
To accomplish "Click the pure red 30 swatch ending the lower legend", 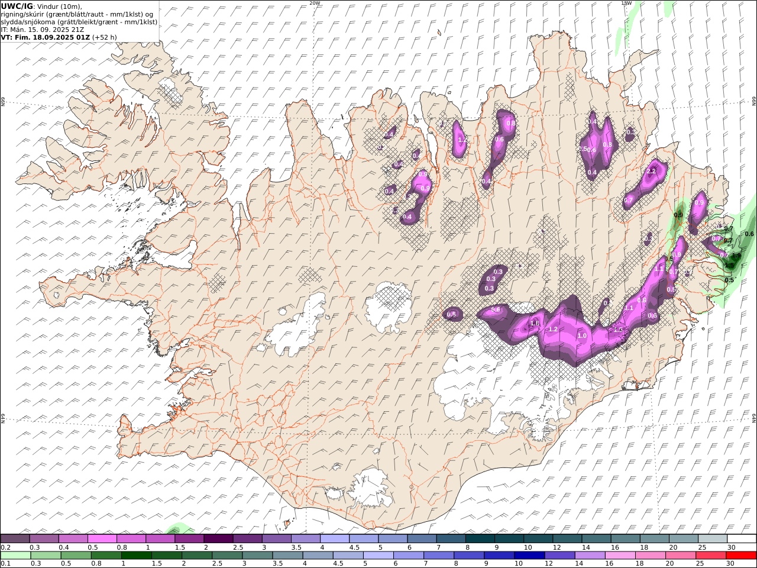I will point(741,555).
